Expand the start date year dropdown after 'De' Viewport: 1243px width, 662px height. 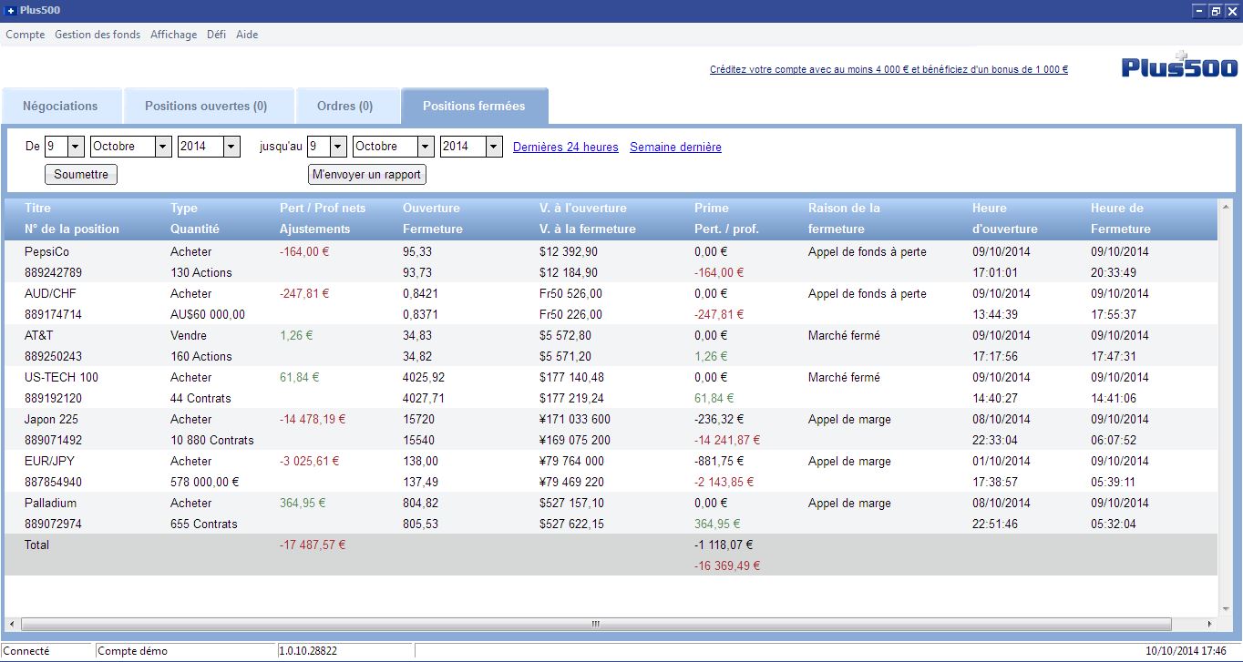(x=231, y=147)
